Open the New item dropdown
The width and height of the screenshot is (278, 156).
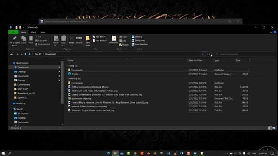click(x=99, y=36)
